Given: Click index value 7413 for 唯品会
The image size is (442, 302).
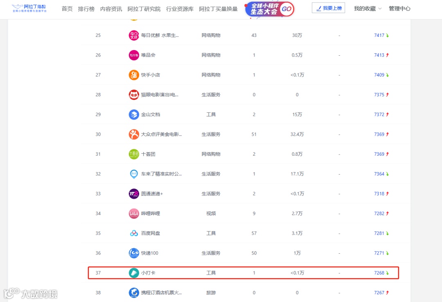Looking at the screenshot, I should tap(379, 55).
